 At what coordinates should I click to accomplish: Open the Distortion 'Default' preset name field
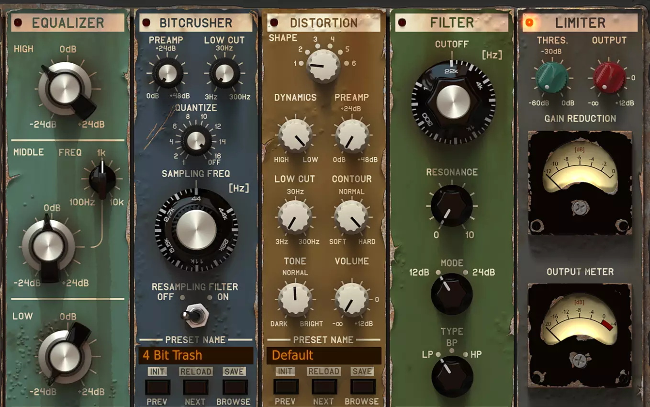pos(324,355)
